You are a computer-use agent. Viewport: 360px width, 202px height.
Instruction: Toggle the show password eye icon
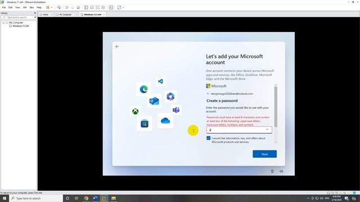(x=267, y=130)
